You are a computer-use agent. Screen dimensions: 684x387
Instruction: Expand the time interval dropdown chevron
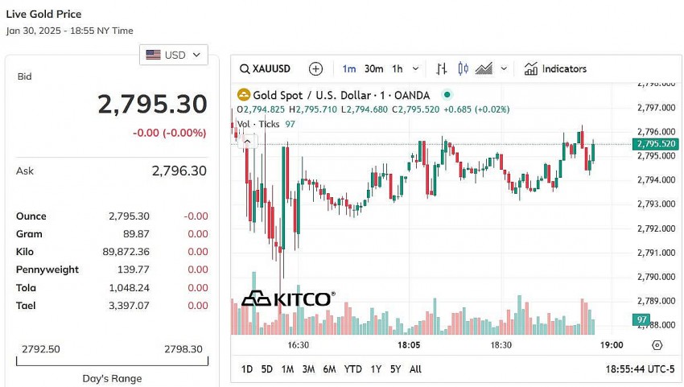pyautogui.click(x=416, y=69)
